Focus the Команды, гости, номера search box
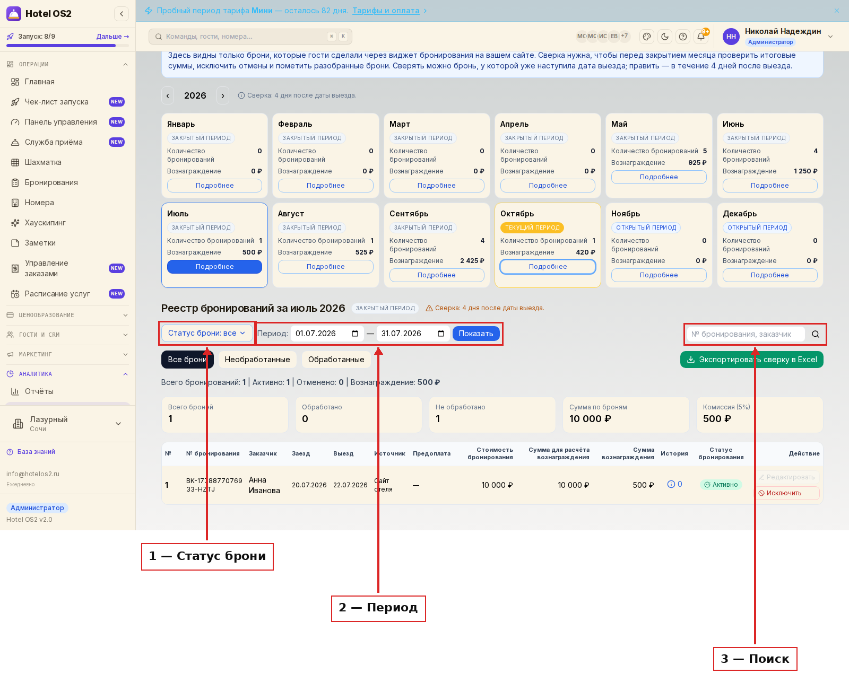This screenshot has width=849, height=683. click(250, 37)
